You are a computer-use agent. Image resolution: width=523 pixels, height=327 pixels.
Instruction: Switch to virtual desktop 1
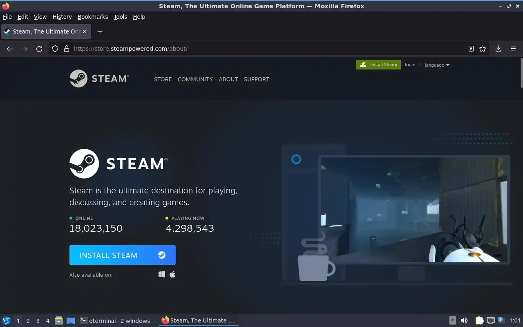(18, 320)
